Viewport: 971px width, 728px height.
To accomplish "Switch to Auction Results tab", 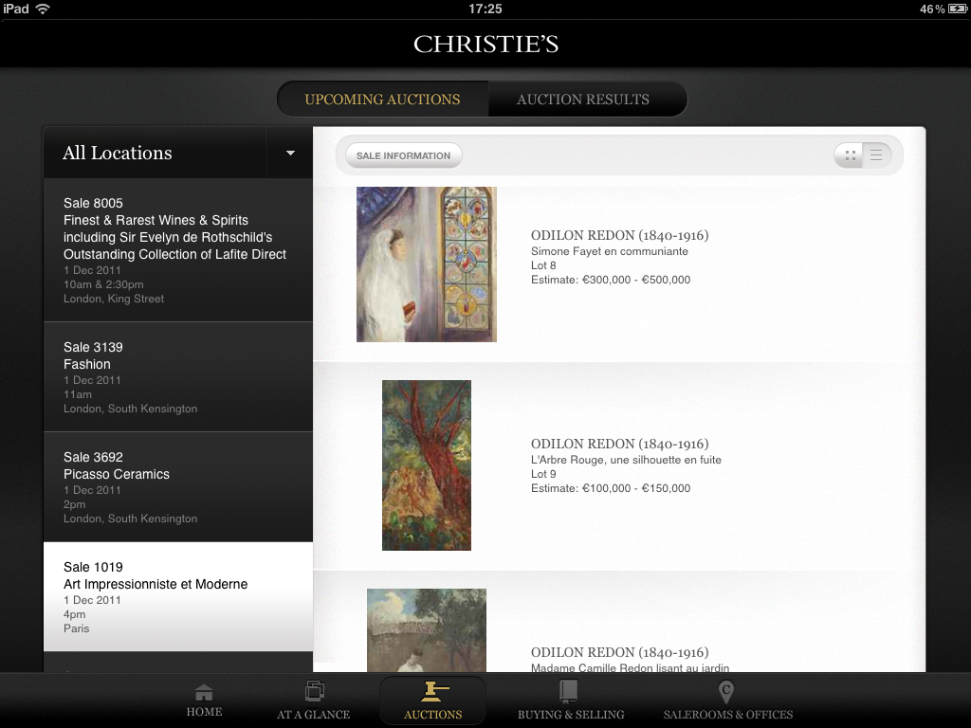I will tap(583, 100).
